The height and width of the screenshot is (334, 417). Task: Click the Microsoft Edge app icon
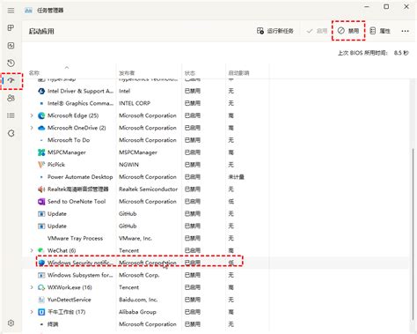pos(41,115)
